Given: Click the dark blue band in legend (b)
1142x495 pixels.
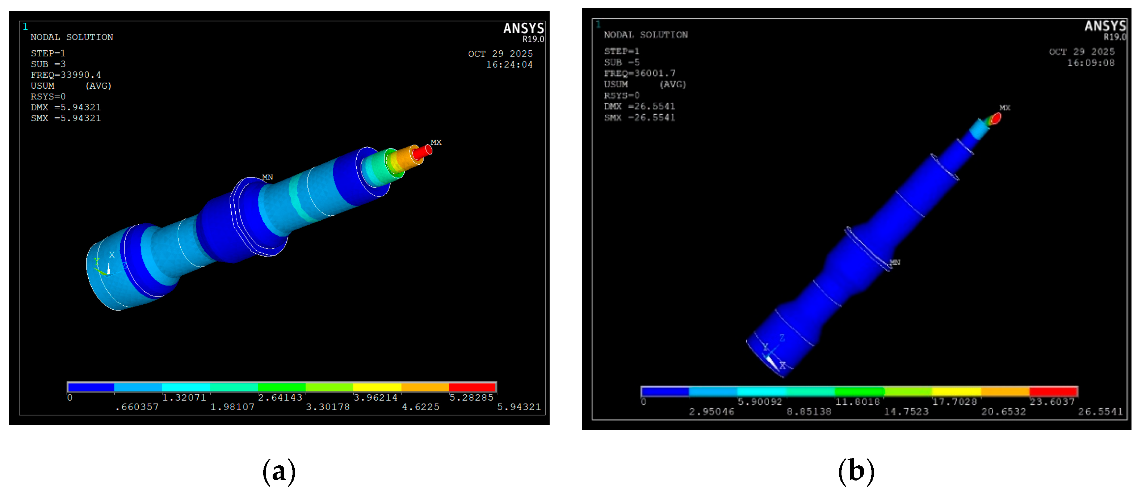Looking at the screenshot, I should point(665,391).
